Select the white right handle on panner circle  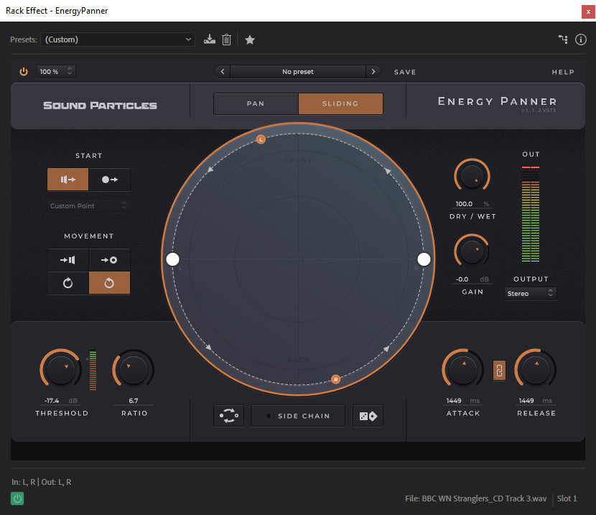[424, 259]
